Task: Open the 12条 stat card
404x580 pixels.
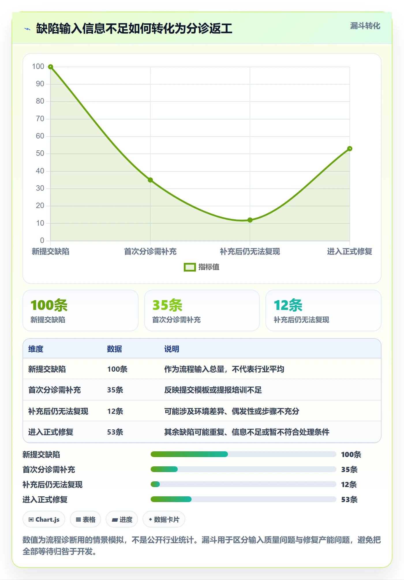Action: (x=323, y=310)
